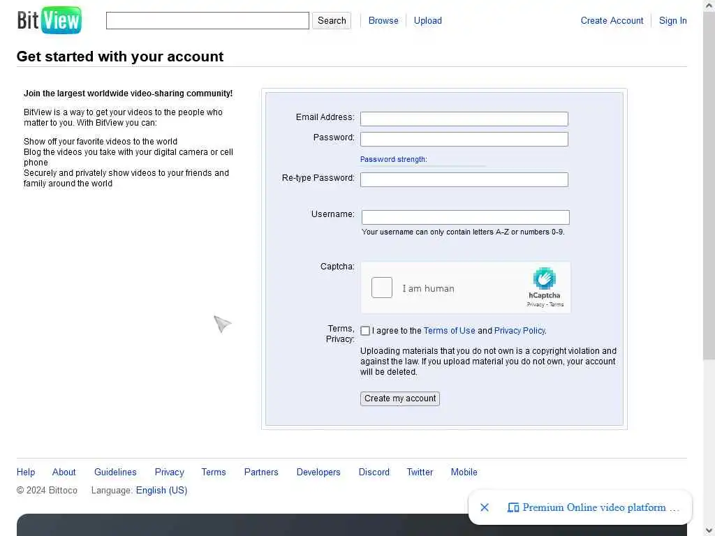Click the scrollbar down arrow
The height and width of the screenshot is (536, 715).
709,530
